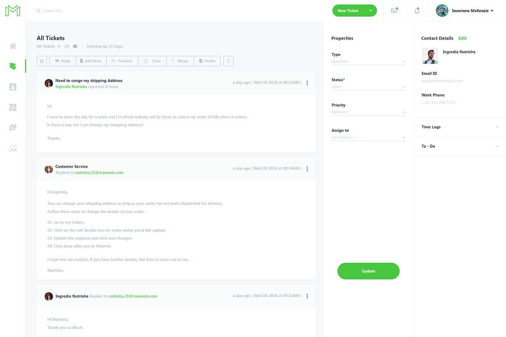Toggle the star favorite for this ticket
Viewport: 506px width, 337px height.
(42, 61)
